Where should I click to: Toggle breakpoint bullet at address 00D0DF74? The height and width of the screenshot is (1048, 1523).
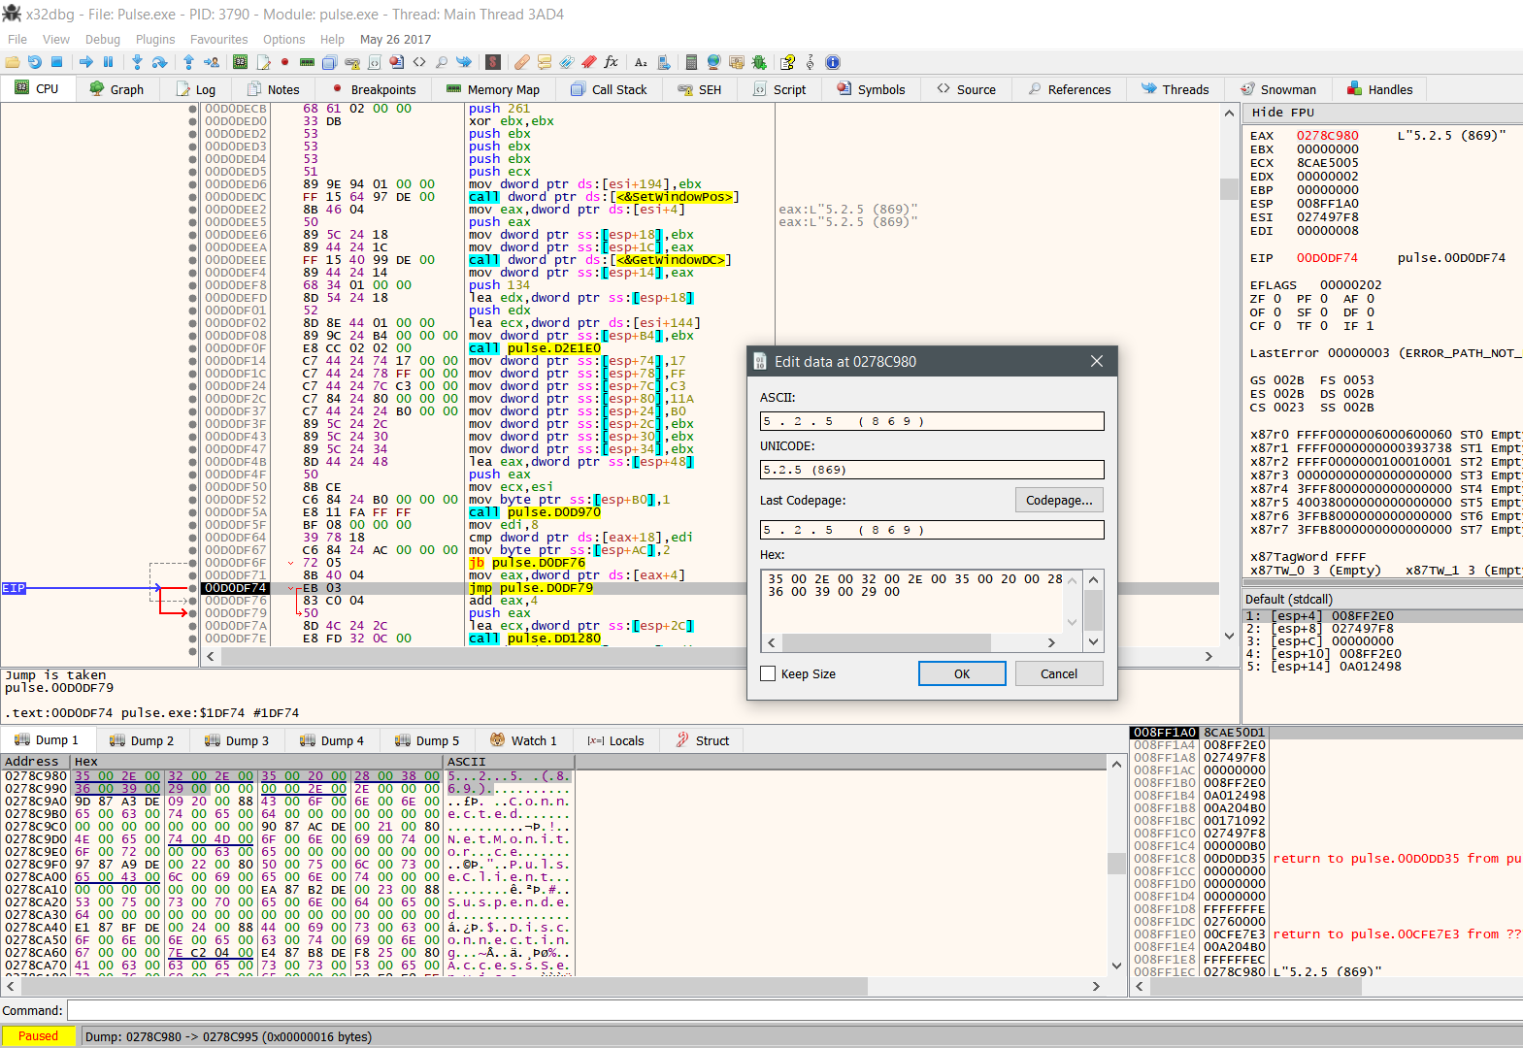pos(193,588)
